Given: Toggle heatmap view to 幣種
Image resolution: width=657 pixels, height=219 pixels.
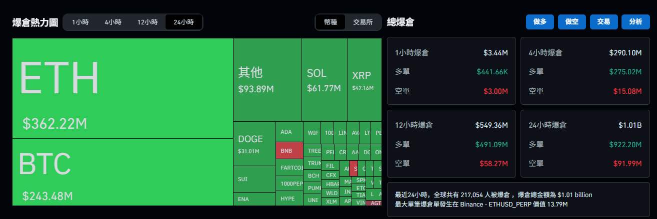Looking at the screenshot, I should point(330,22).
